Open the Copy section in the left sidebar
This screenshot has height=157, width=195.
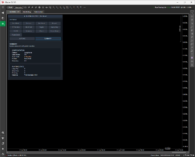click(3, 18)
